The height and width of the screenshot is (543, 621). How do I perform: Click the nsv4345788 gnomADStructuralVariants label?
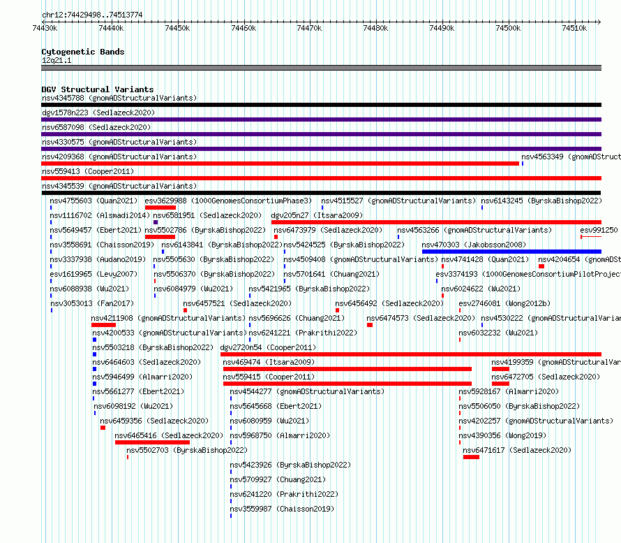pos(119,98)
